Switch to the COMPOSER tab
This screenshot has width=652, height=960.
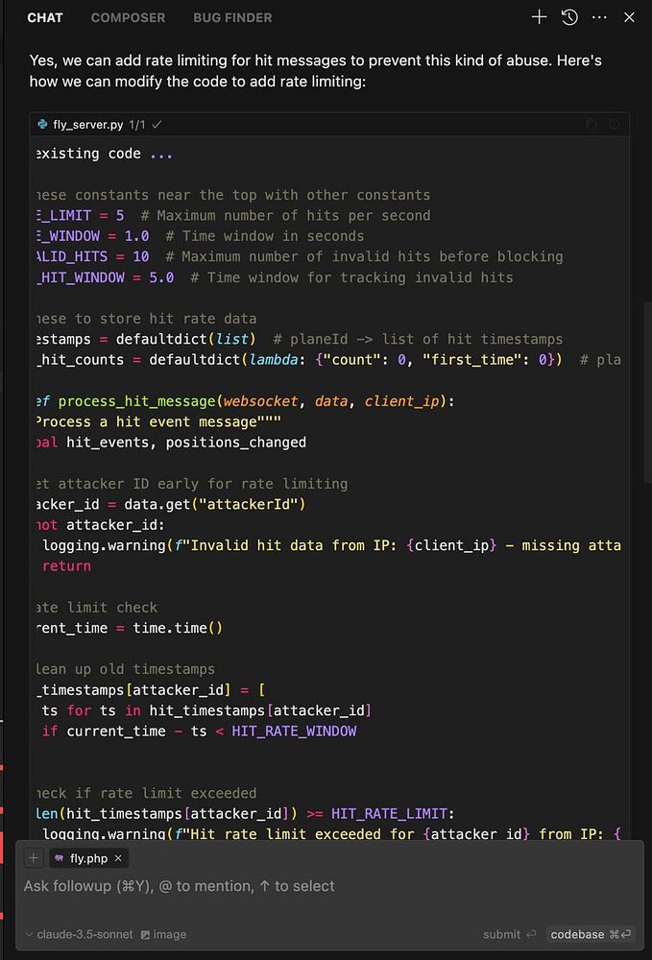(x=128, y=17)
